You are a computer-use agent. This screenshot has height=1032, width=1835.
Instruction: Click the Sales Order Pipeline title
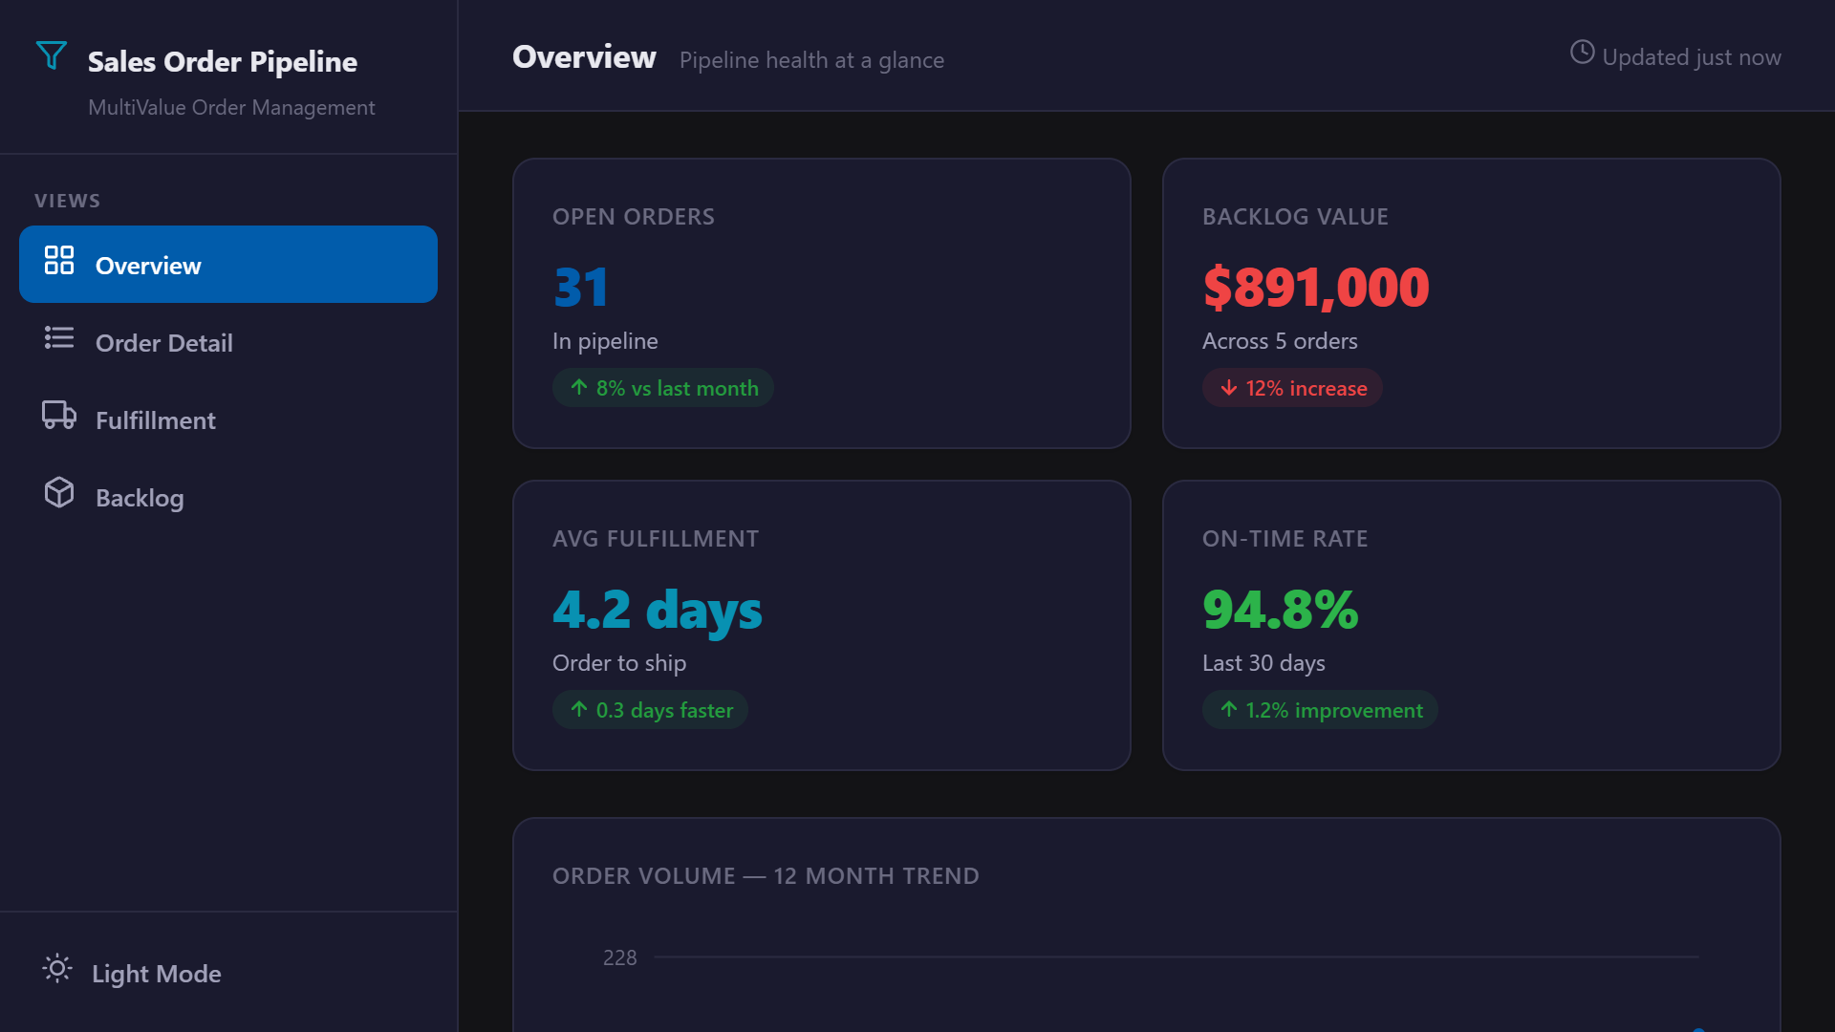coord(222,62)
